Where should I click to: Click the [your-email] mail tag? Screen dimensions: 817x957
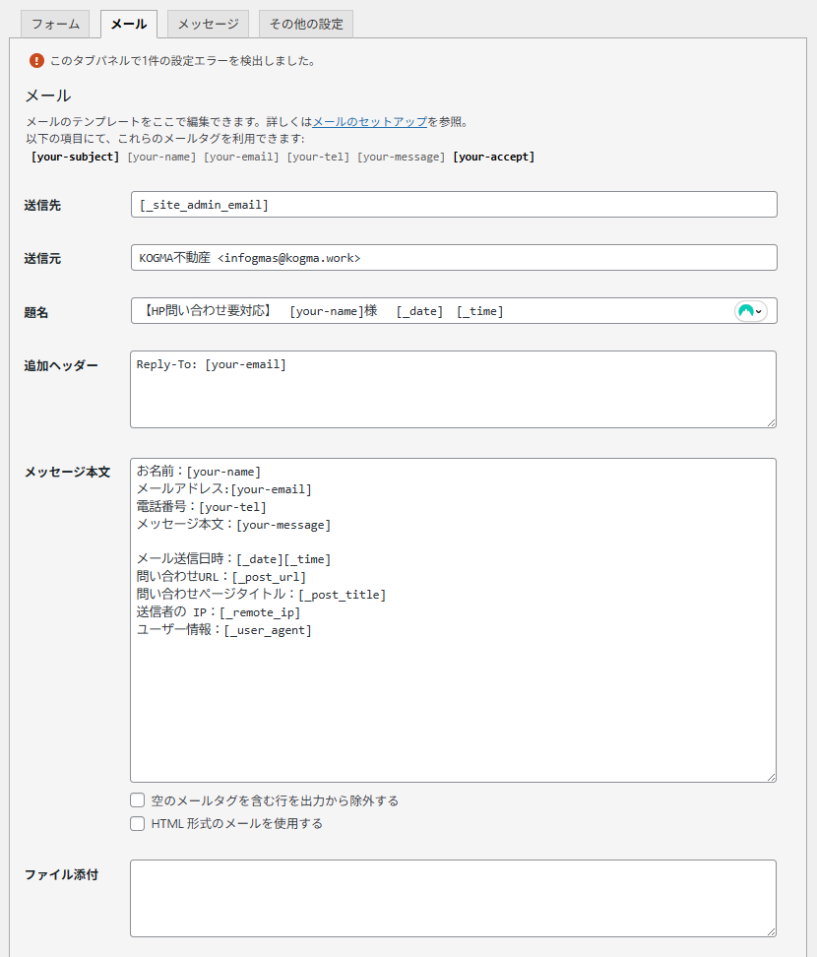coord(241,157)
